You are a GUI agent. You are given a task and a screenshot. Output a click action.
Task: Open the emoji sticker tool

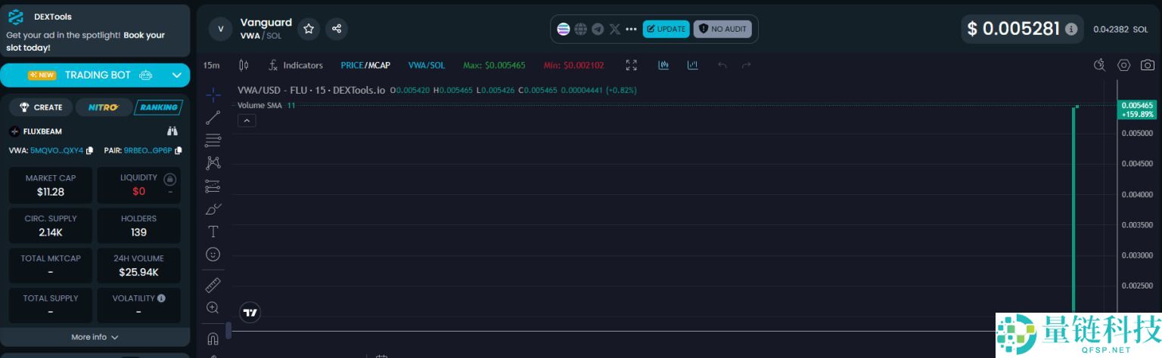pos(213,255)
